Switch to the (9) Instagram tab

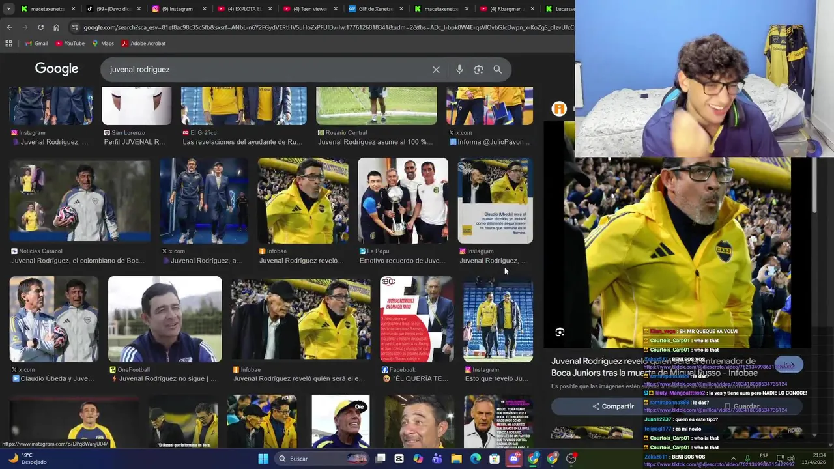[x=179, y=9]
